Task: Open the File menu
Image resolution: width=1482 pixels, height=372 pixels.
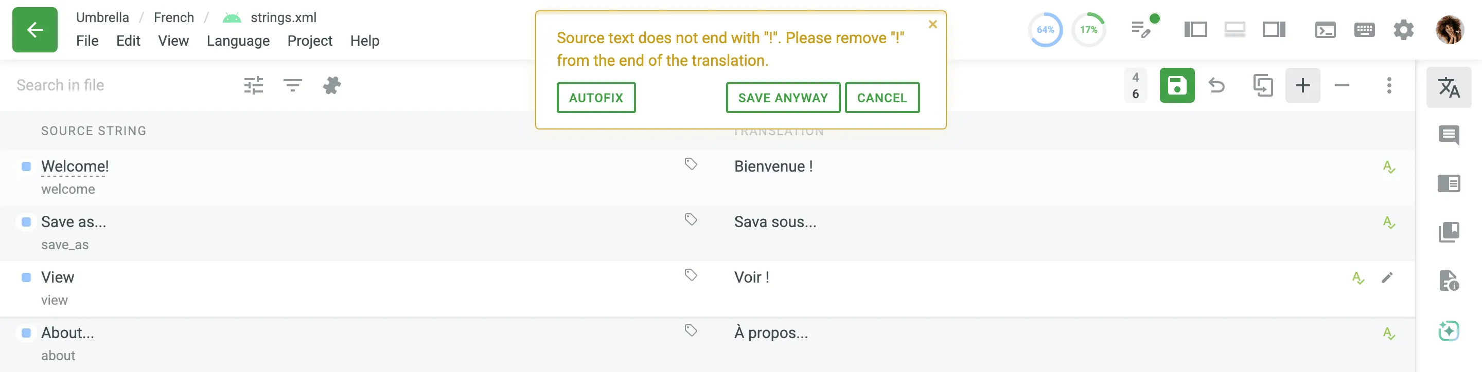Action: [87, 41]
